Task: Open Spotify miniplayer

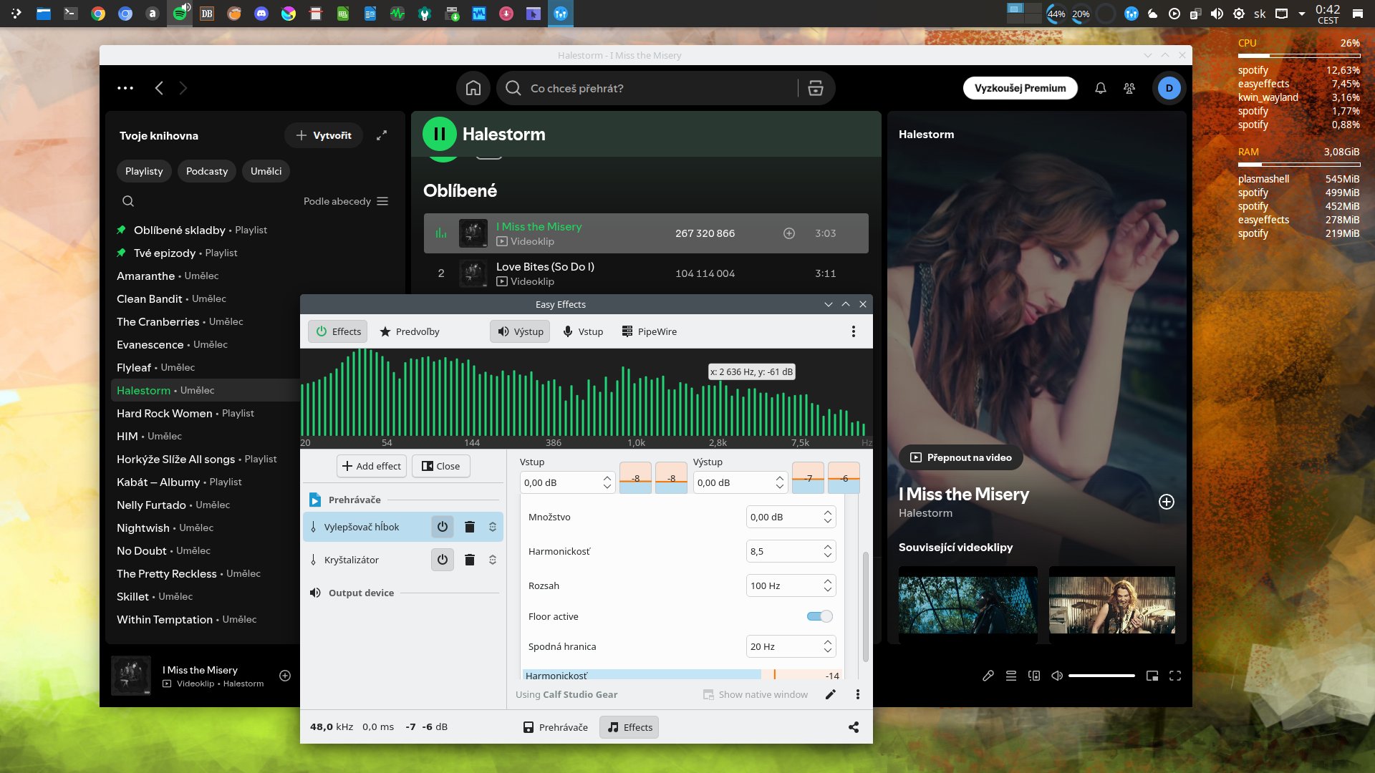Action: click(1152, 676)
